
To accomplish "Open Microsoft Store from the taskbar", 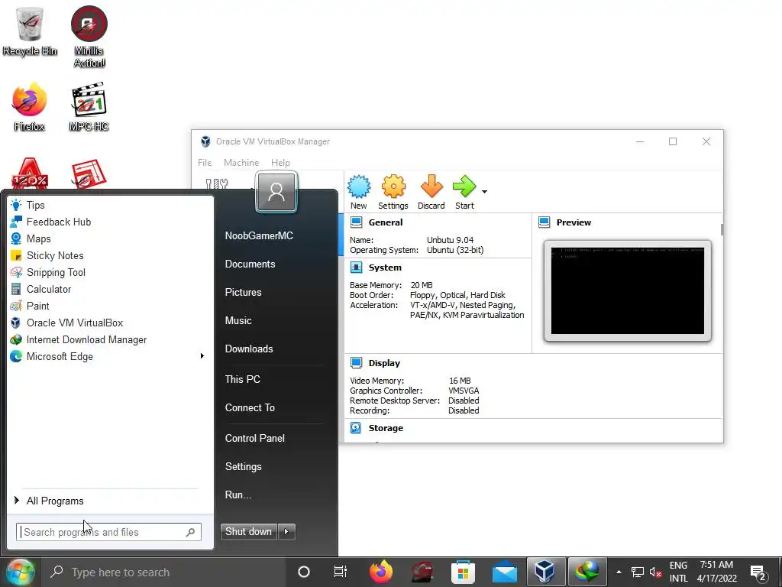I will pos(464,572).
